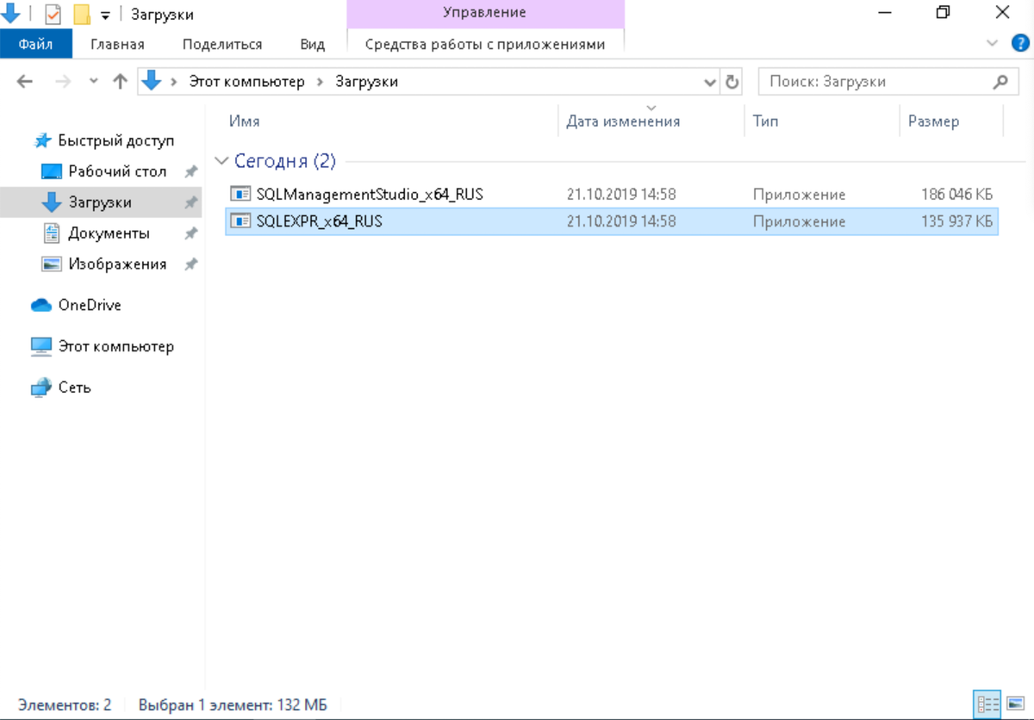1034x720 pixels.
Task: Switch to the Вид ribbon tab
Action: coord(312,44)
